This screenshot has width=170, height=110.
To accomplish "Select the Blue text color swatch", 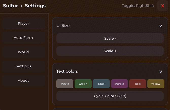I will [x=101, y=84].
